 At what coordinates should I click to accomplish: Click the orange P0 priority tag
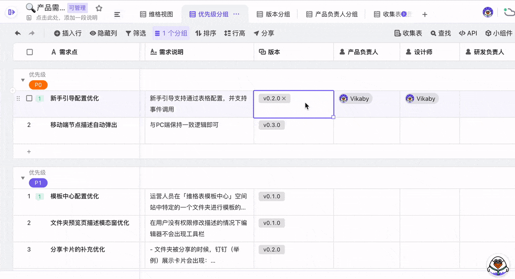coord(38,85)
